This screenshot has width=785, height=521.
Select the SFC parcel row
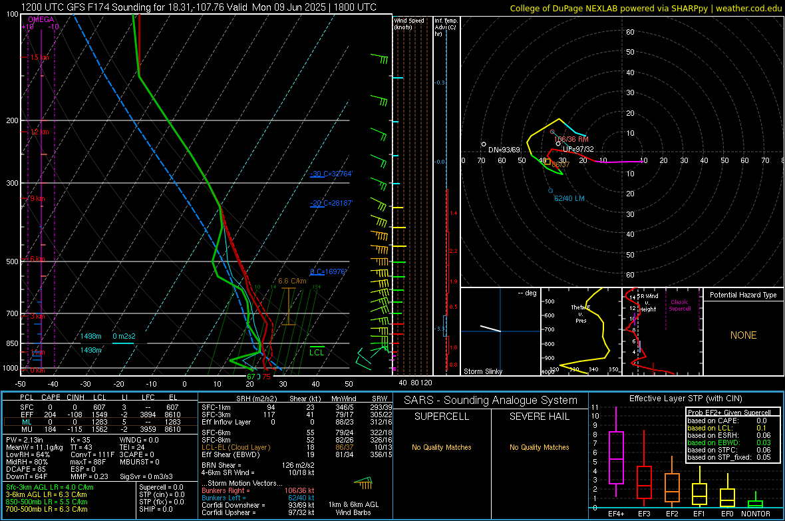[99, 407]
